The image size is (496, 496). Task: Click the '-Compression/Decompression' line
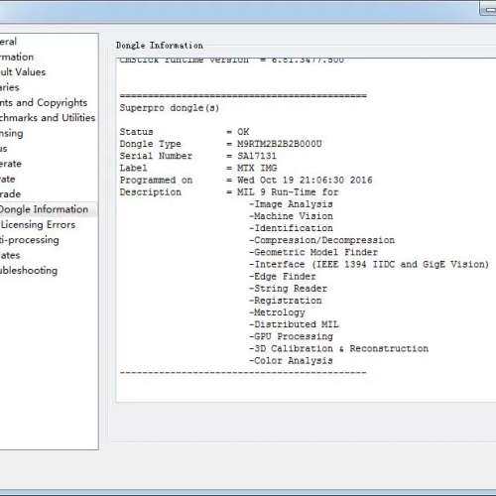tap(321, 240)
